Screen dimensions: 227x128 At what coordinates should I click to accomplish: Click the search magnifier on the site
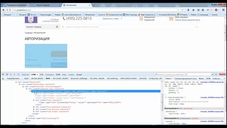point(63,27)
